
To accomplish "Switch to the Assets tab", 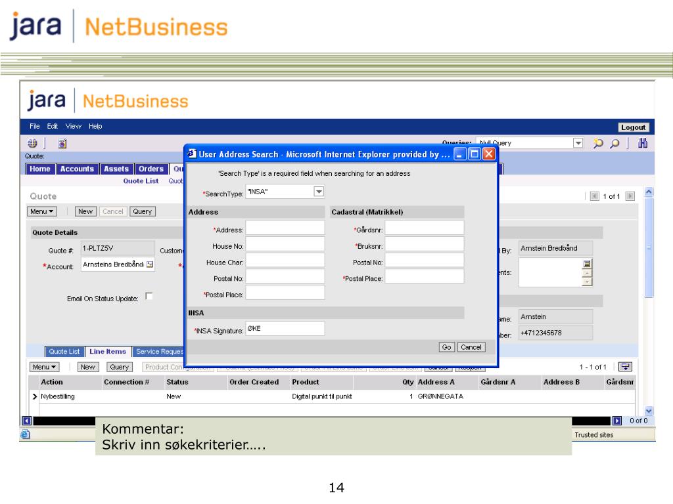I will click(x=116, y=169).
